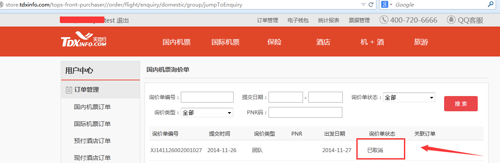Focus the 提交日期 end date field
Viewport: 500px width, 163px height.
[x=326, y=97]
